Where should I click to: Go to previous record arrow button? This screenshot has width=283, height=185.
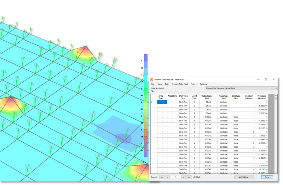(x=168, y=177)
